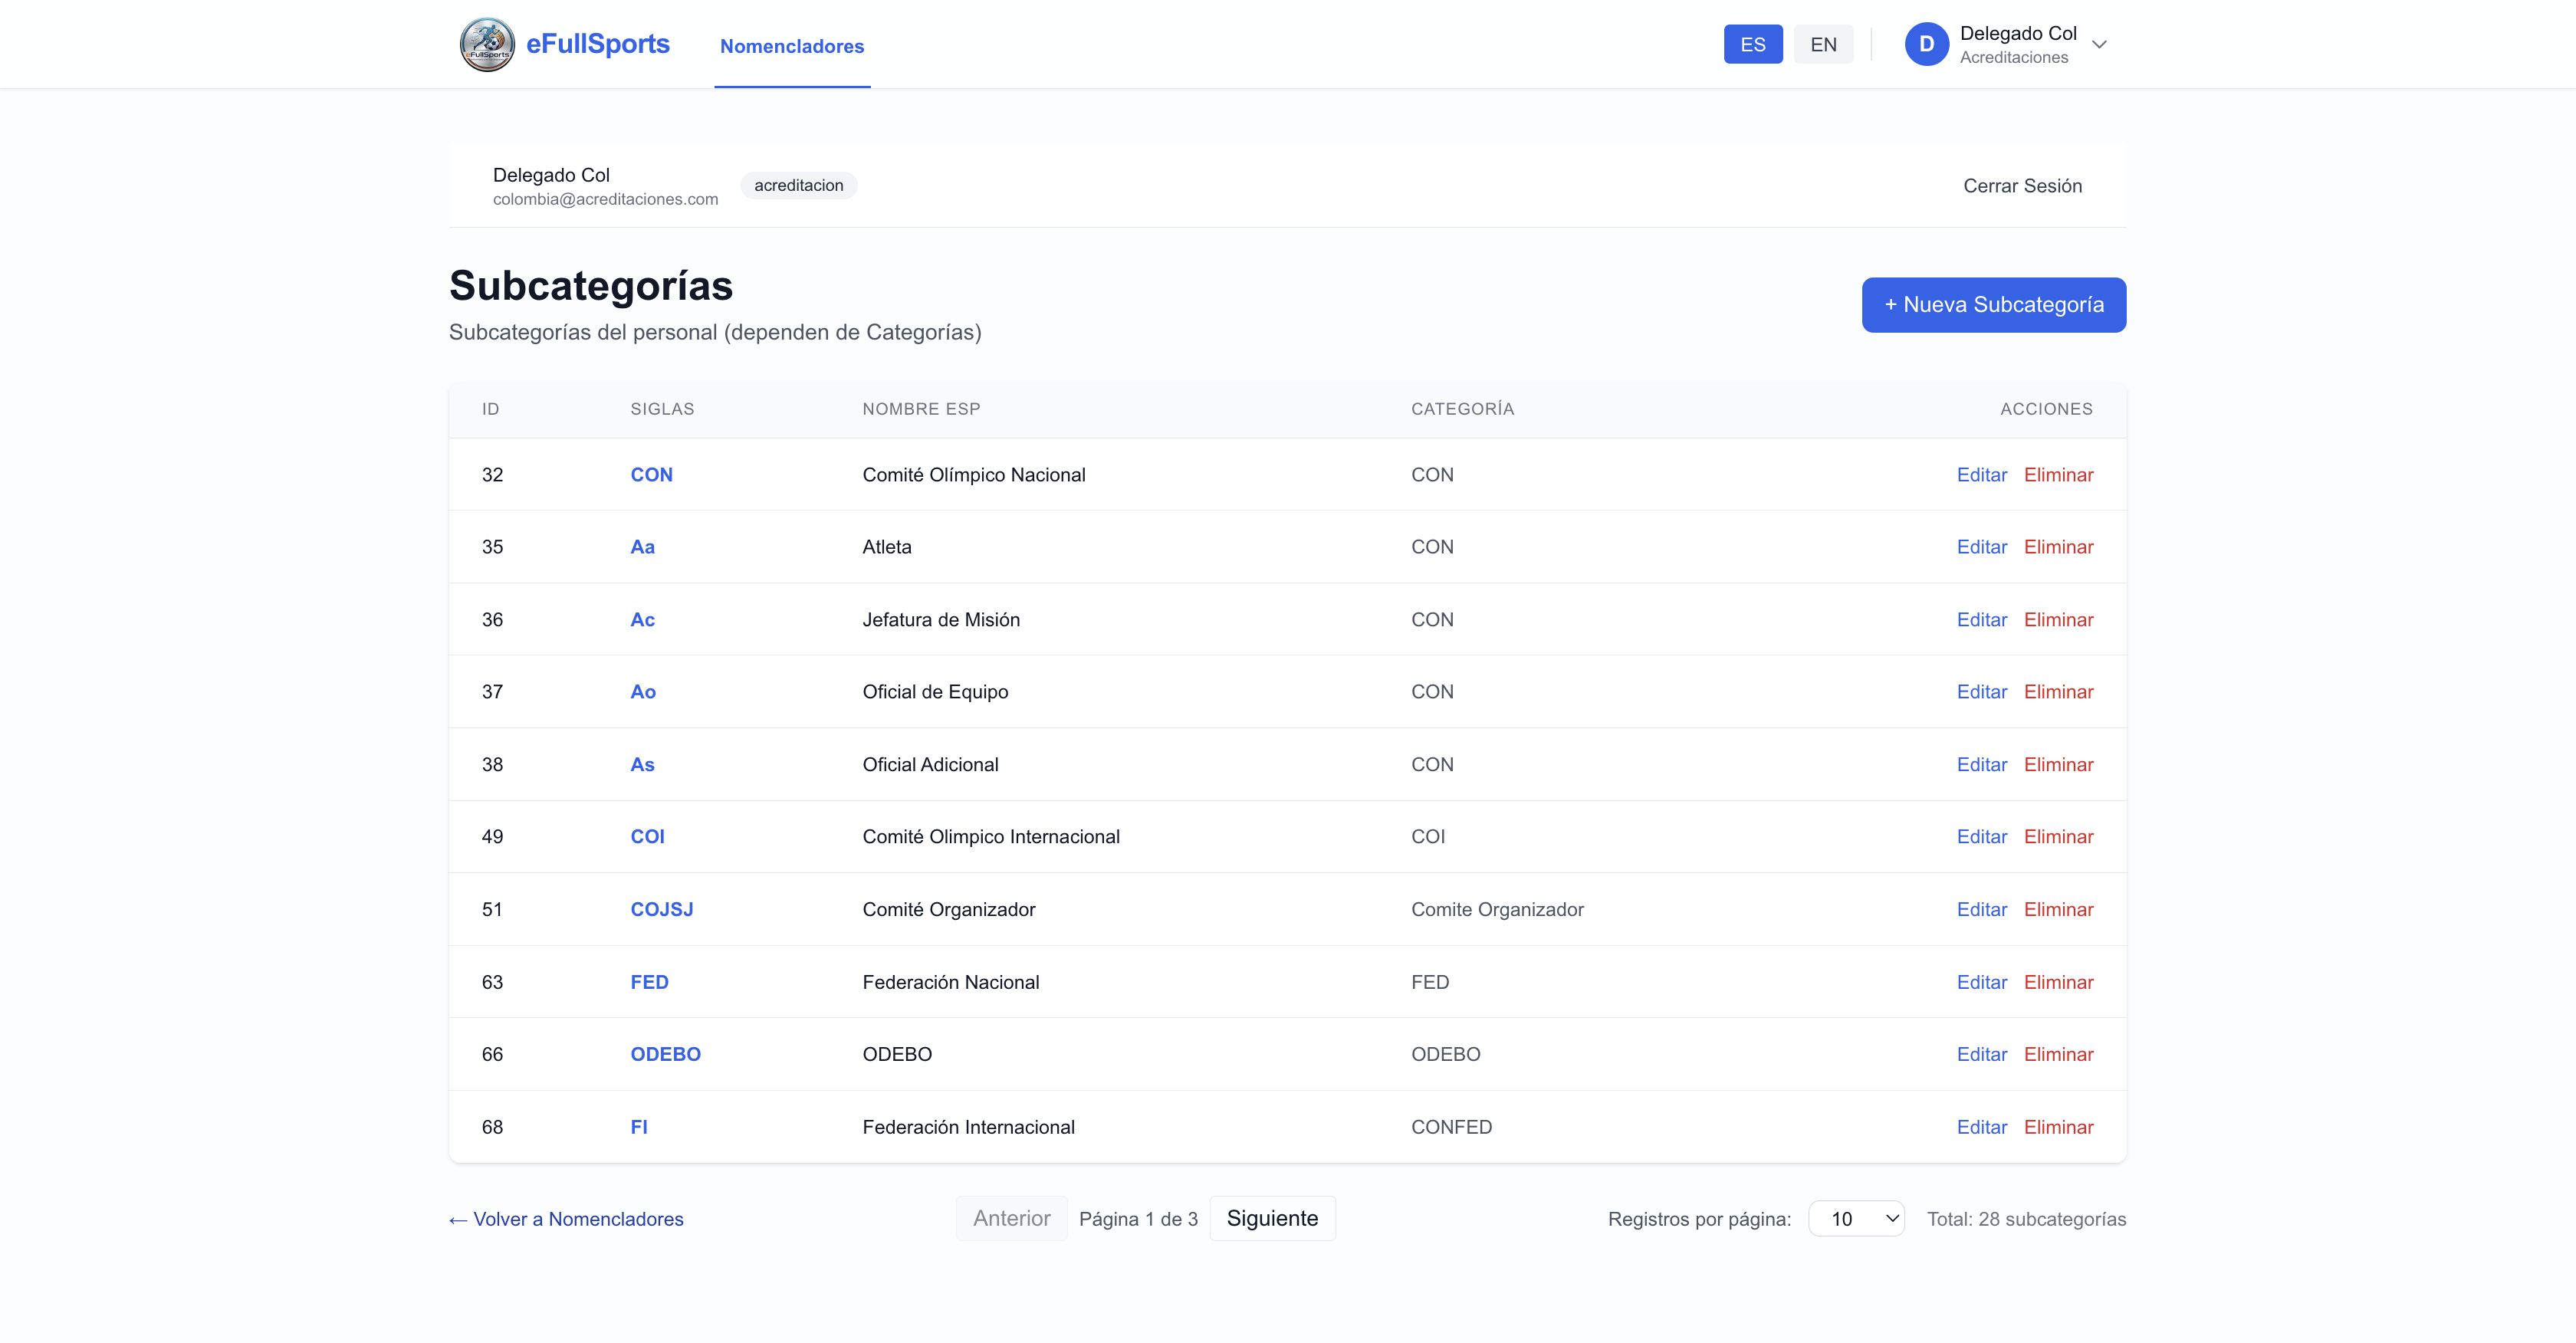Open records per page dropdown
2576x1343 pixels.
(x=1855, y=1218)
